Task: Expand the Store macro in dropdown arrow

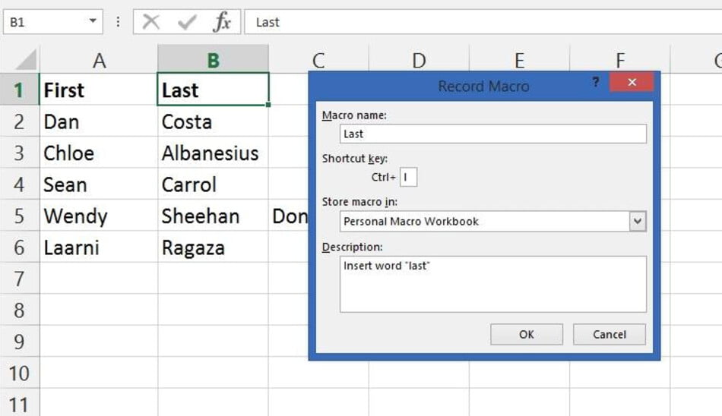Action: [638, 222]
